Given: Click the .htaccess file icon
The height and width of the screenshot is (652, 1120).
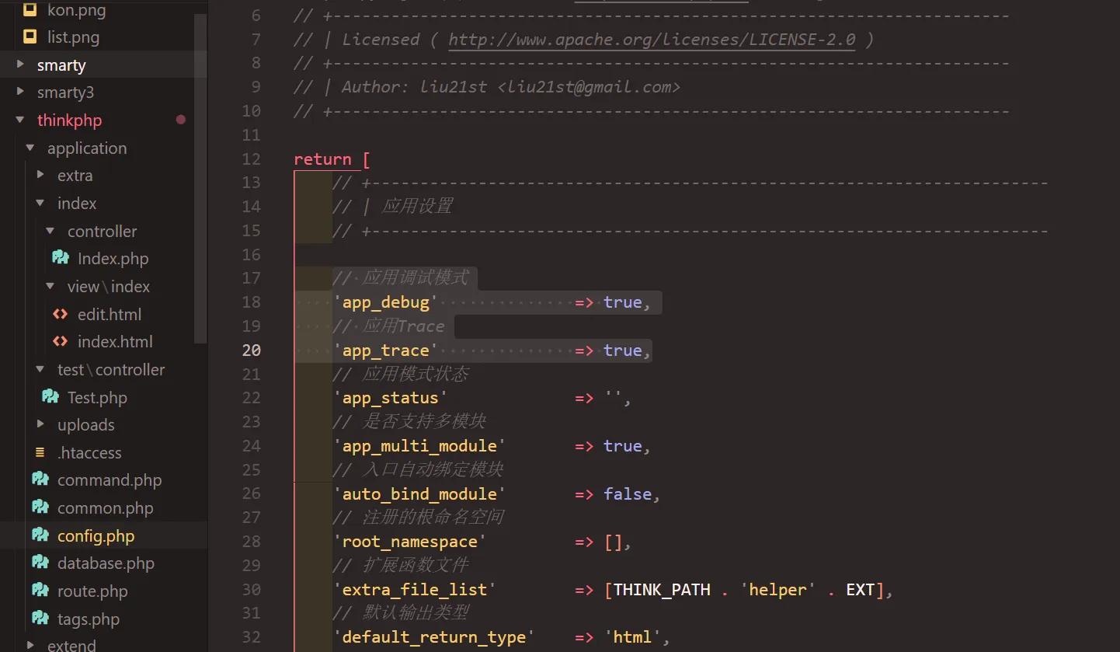Looking at the screenshot, I should pyautogui.click(x=40, y=452).
